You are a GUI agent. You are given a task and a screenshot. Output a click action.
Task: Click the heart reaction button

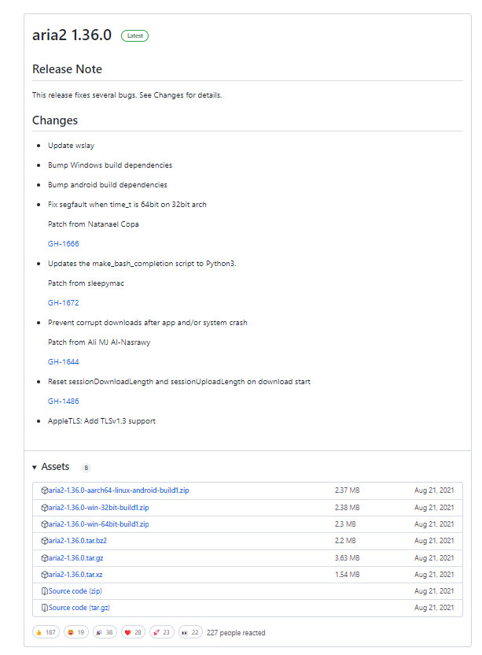point(133,632)
